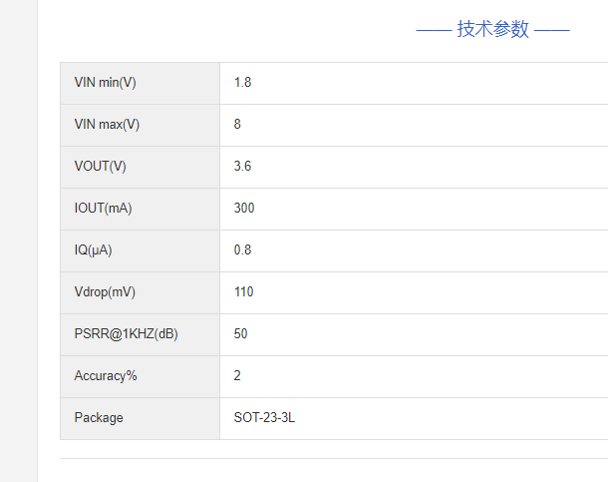Click the 300 output current value
This screenshot has height=482, width=608.
(x=244, y=209)
